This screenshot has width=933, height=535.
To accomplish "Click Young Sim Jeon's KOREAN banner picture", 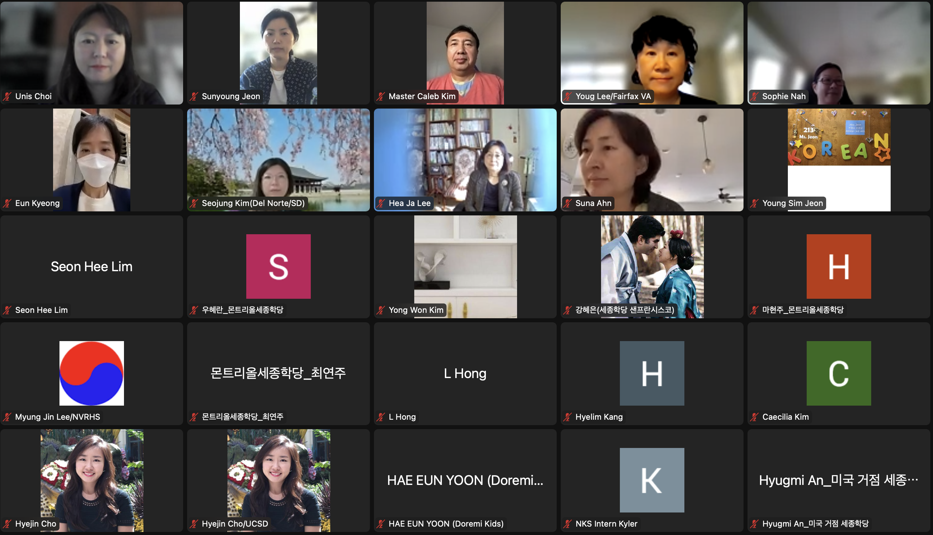I will (x=839, y=138).
